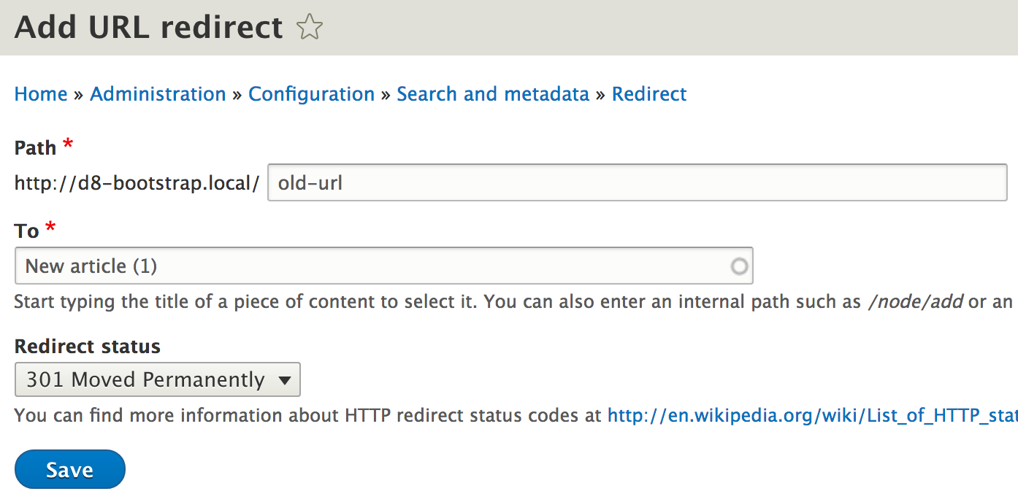Click the Add URL redirect page heading
Viewport: 1018px width, 502px height.
click(149, 28)
